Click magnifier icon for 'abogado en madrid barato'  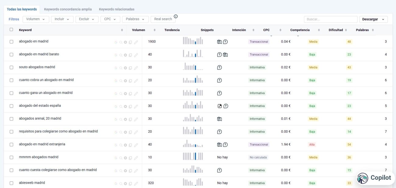pos(121,55)
